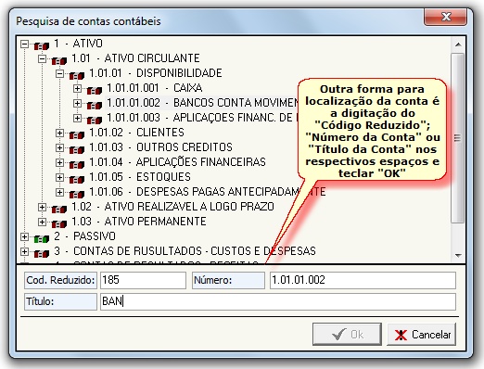Click the account icon beside 1 - ATIVO

[x=42, y=46]
